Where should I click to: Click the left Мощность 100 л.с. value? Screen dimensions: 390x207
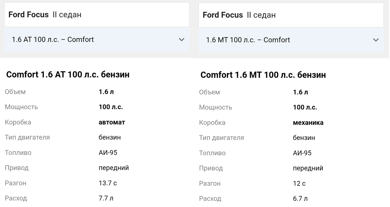(111, 107)
